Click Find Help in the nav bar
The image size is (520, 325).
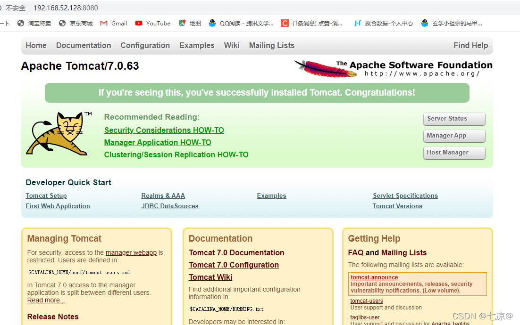pyautogui.click(x=470, y=45)
